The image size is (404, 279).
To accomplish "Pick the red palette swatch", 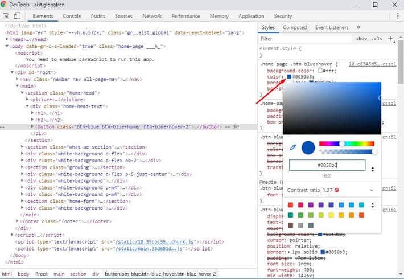I will [x=290, y=205].
